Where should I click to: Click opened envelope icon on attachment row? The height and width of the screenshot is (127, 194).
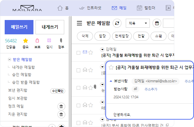pos(85,87)
